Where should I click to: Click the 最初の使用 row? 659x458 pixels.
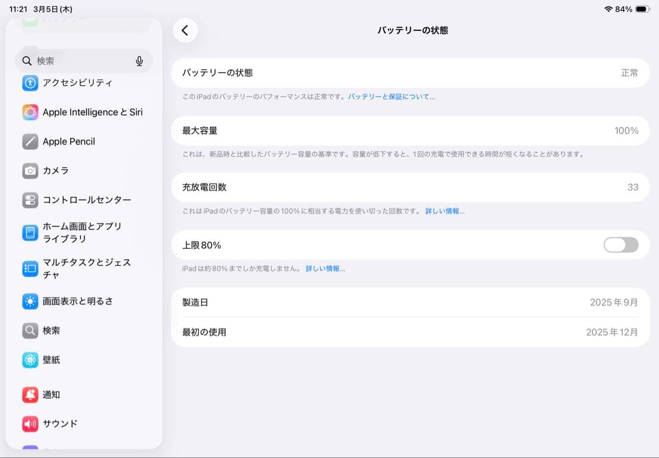(x=410, y=332)
